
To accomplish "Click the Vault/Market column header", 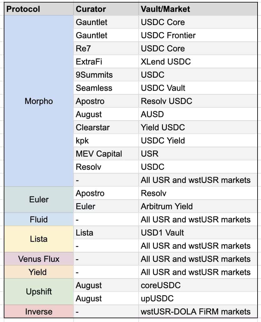I will 165,9.
